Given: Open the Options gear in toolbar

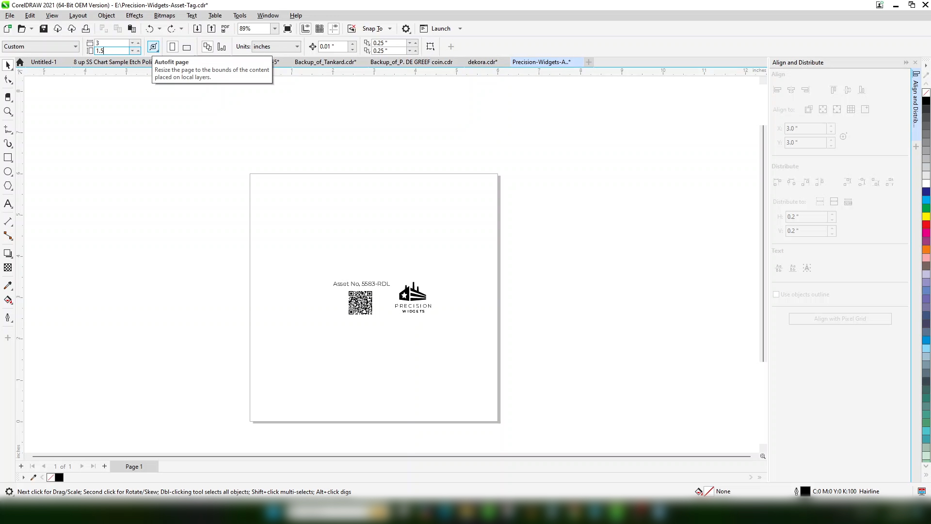Looking at the screenshot, I should [406, 29].
